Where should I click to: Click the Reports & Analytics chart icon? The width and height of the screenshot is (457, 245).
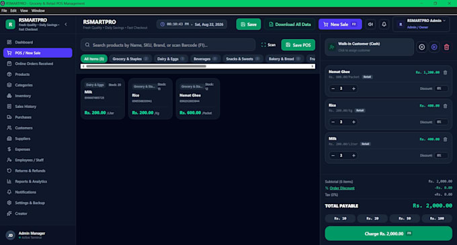[9, 181]
